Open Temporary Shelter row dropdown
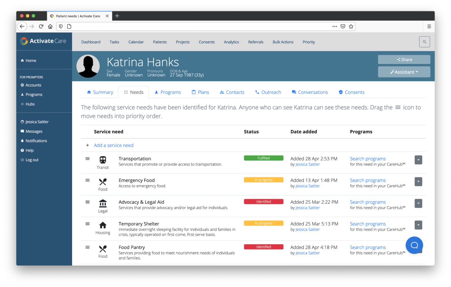 click(x=418, y=225)
